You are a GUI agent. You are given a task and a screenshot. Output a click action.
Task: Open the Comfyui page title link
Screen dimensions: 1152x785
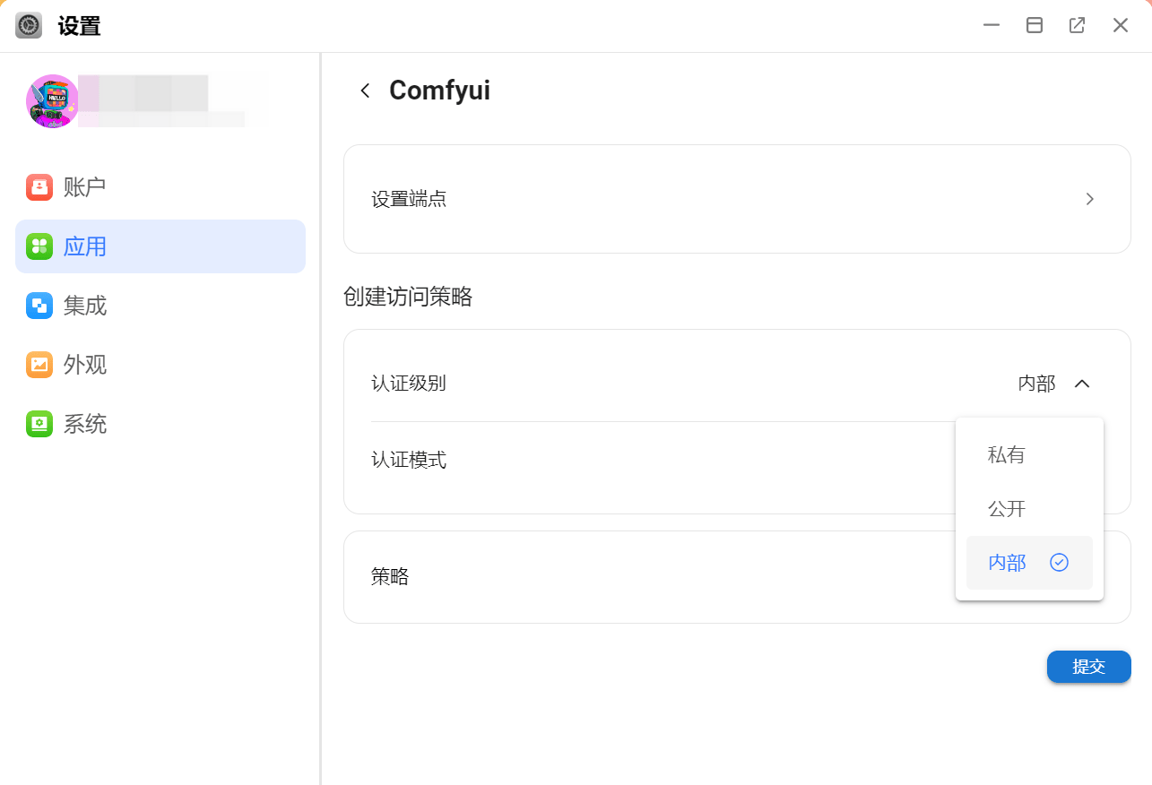point(438,90)
